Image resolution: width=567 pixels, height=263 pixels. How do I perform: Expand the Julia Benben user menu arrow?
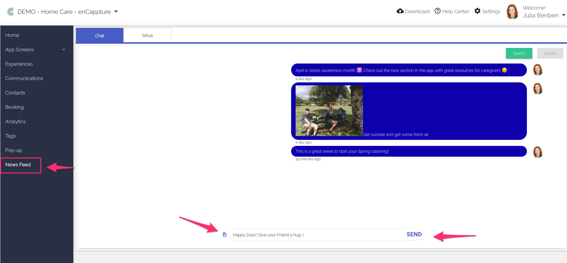click(x=563, y=15)
